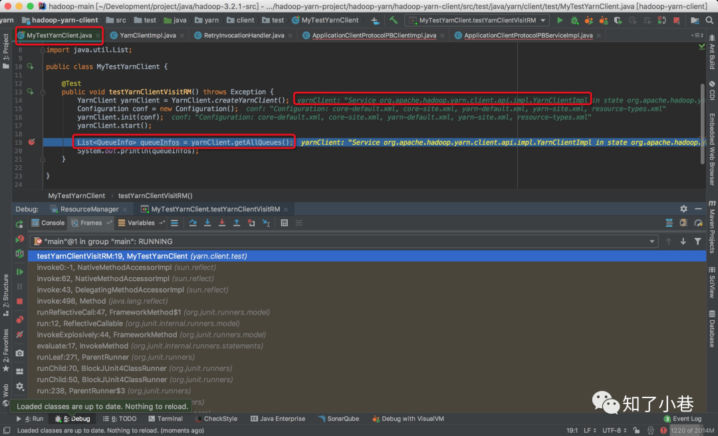Stop debugging with the red square in the debug sidebar

point(19,301)
